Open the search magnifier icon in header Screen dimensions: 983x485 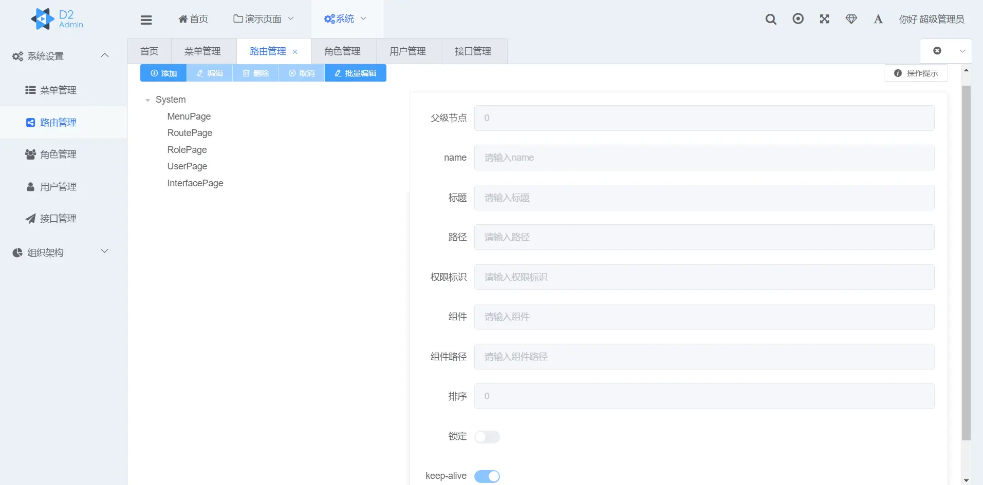[x=771, y=19]
